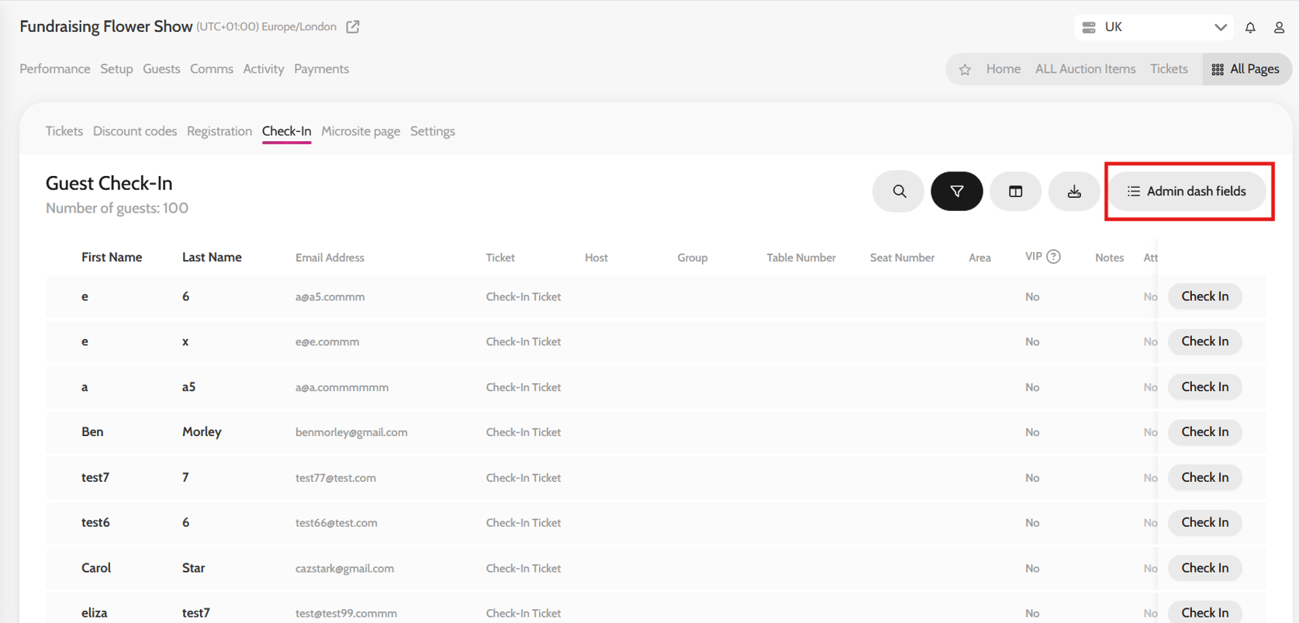Screen dimensions: 1299x623
Task: Open the notifications bell
Action: [x=1250, y=27]
